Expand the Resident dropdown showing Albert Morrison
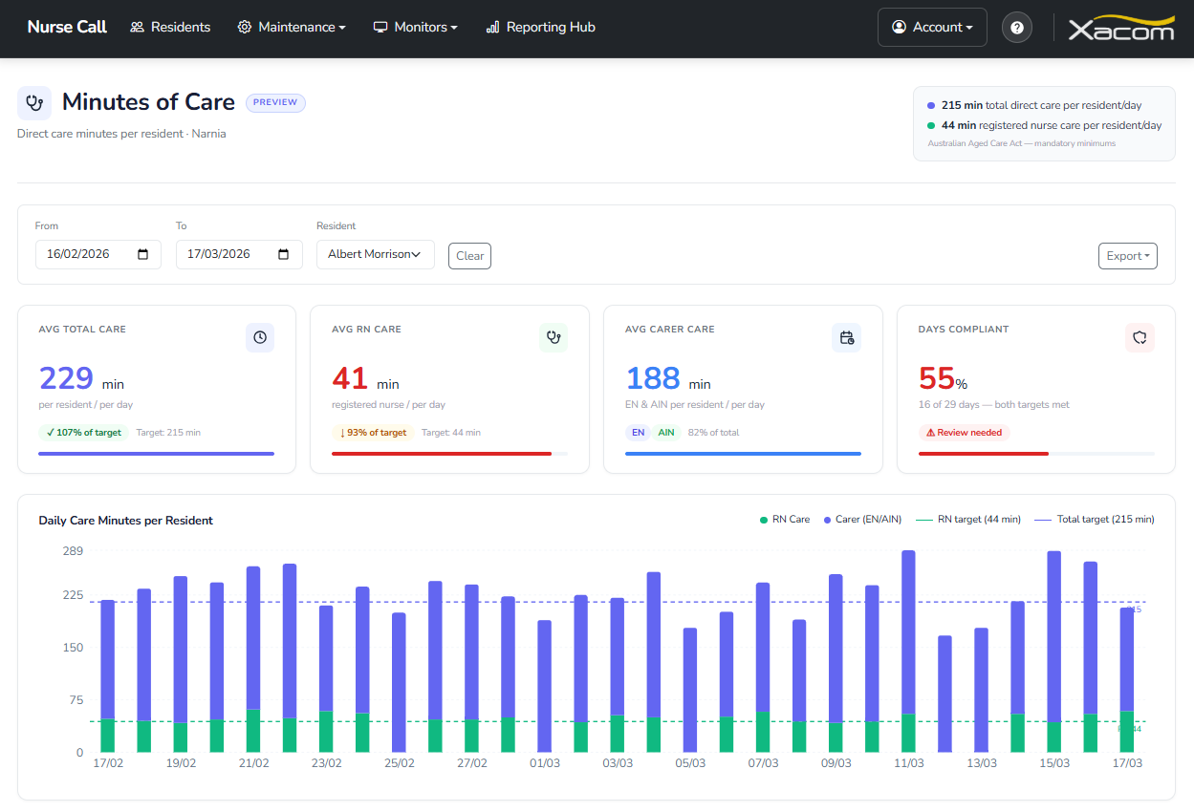This screenshot has height=812, width=1194. coord(375,254)
